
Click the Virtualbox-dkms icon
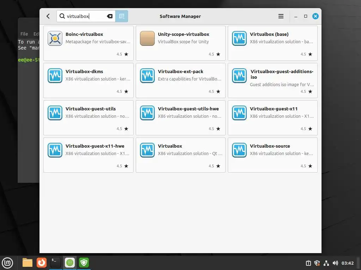point(55,76)
